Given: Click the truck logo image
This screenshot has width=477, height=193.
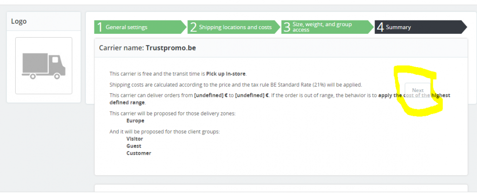Looking at the screenshot, I should [43, 65].
